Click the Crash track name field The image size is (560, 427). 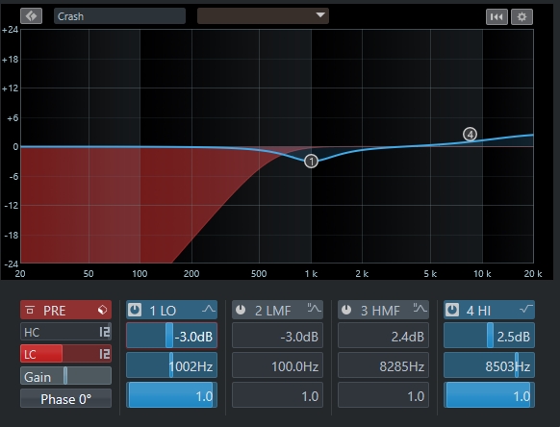point(119,16)
